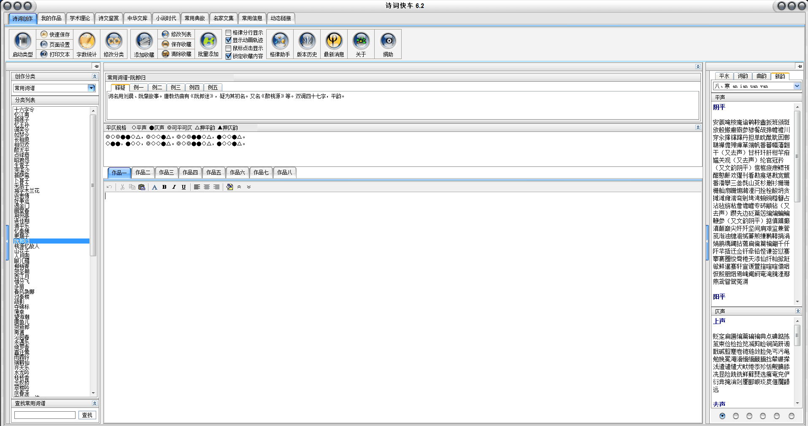Viewport: 808px width, 426px height.
Task: Click the 查找 search button
Action: 87,415
